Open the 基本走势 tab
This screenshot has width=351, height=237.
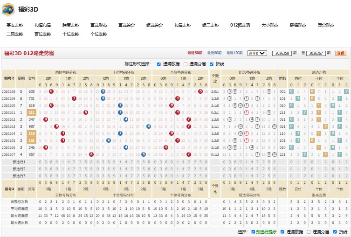pos(14,25)
